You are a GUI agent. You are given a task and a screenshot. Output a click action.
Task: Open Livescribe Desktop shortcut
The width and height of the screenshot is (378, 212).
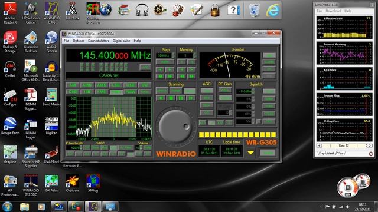point(31,42)
